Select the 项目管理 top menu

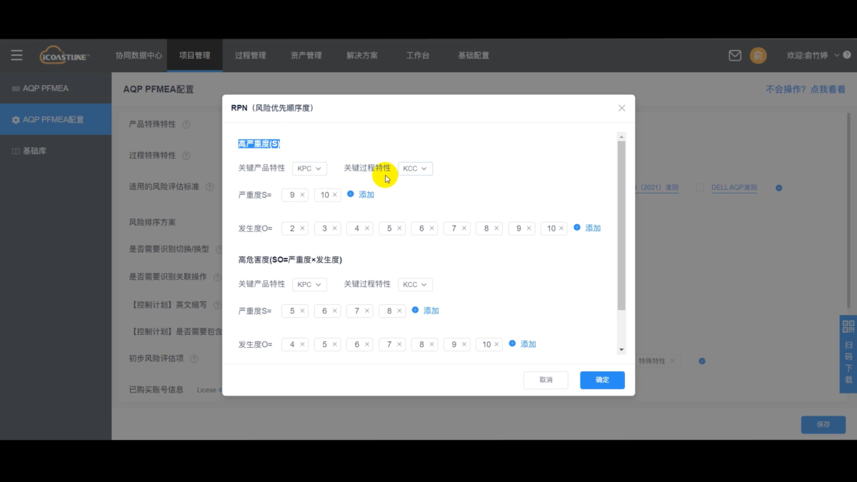point(194,55)
